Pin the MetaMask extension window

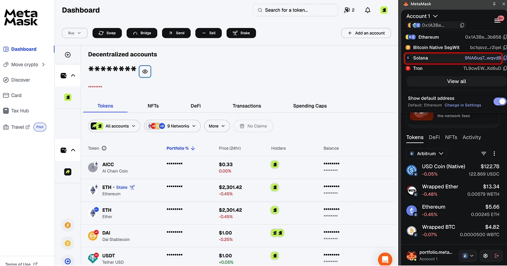(494, 4)
